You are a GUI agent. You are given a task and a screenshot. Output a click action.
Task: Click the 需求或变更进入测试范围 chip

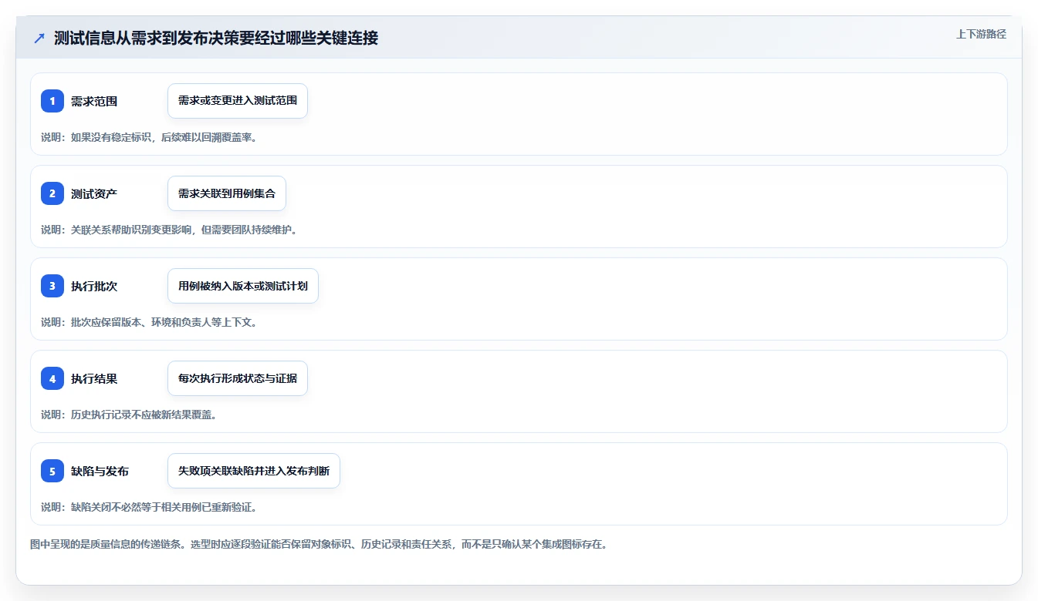[x=238, y=101]
